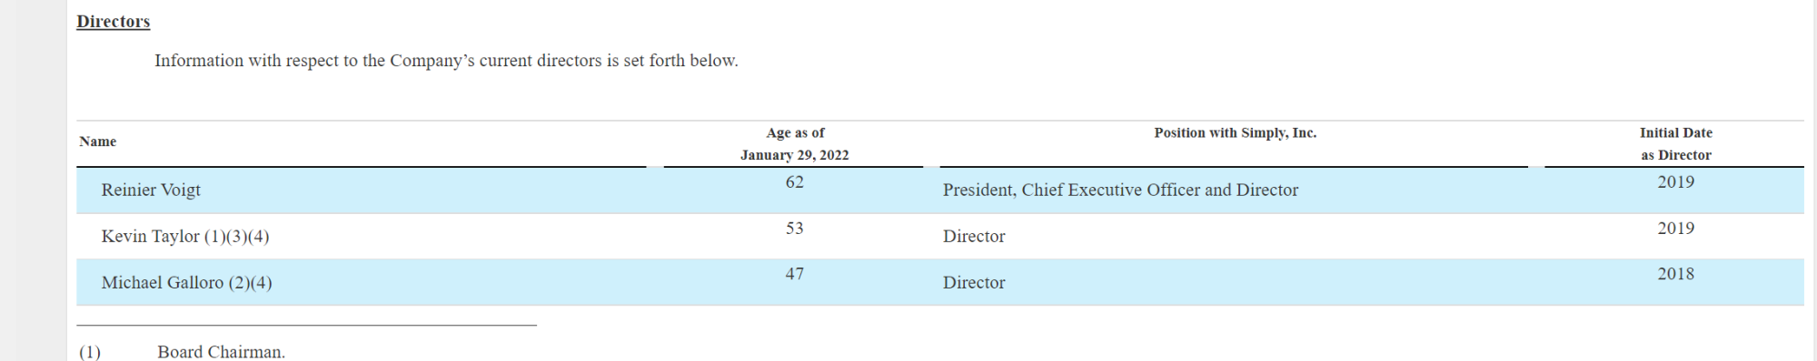The width and height of the screenshot is (1817, 361).
Task: Click President, Chief Executive Officer and Director text
Action: click(1120, 190)
